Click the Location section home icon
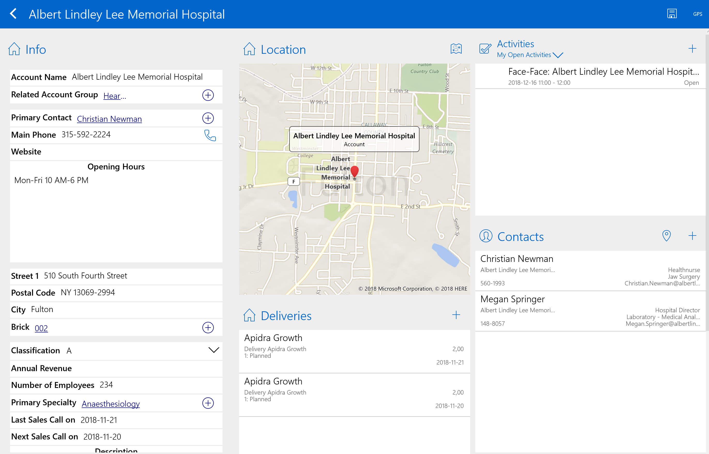The height and width of the screenshot is (454, 709). [x=249, y=49]
